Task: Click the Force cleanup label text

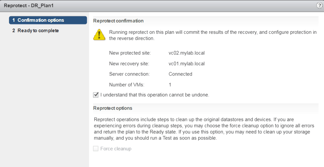Action: [x=116, y=149]
